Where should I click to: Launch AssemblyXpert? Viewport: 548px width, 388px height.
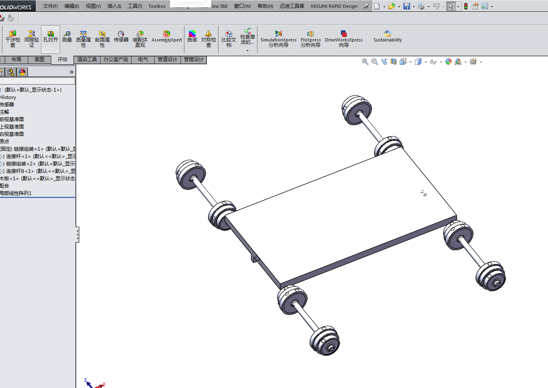[167, 37]
